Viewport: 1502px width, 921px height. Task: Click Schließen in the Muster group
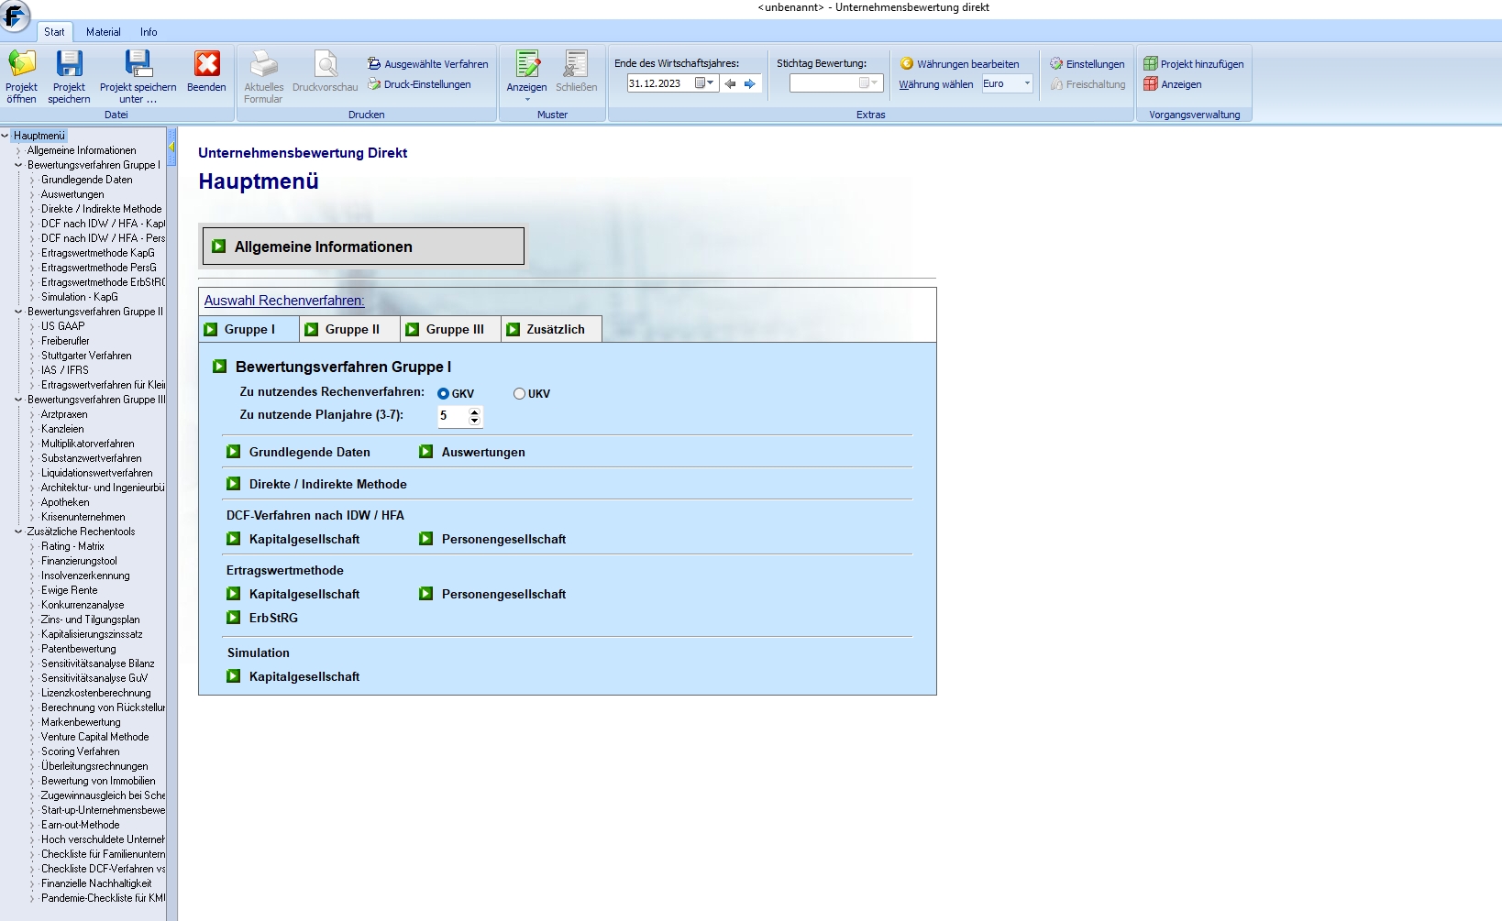576,71
